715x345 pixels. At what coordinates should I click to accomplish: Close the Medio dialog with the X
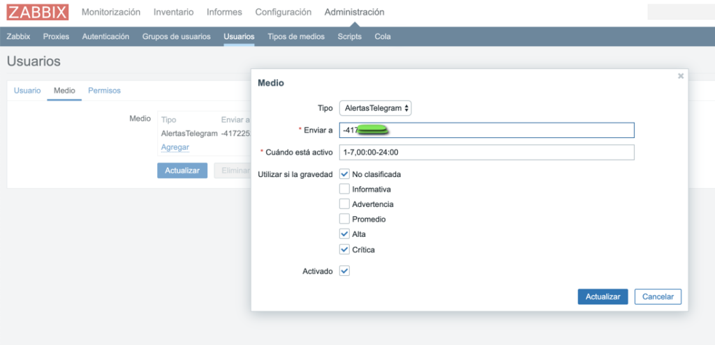[x=680, y=77]
